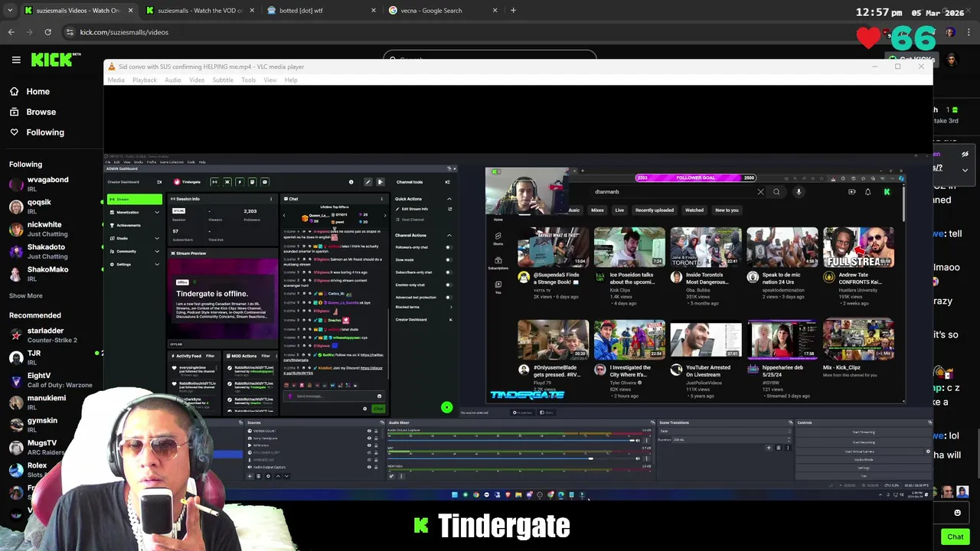Toggle Followers-only chat switch
Screen dimensions: 980x551
pyautogui.click(x=448, y=247)
